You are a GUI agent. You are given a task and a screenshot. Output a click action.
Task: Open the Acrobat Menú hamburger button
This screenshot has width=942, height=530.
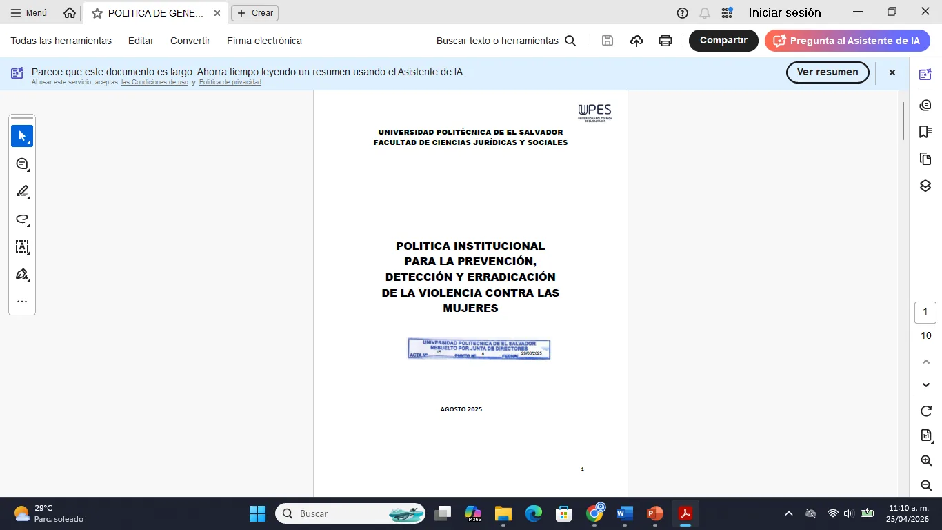tap(29, 13)
